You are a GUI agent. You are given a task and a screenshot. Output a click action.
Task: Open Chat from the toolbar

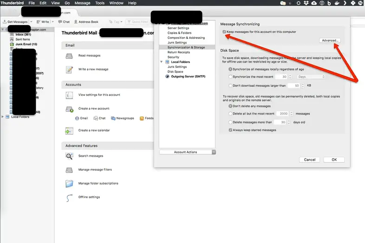(64, 22)
